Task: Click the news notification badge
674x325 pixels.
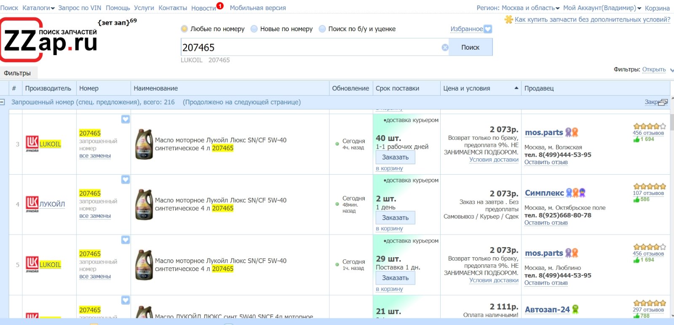Action: click(220, 5)
